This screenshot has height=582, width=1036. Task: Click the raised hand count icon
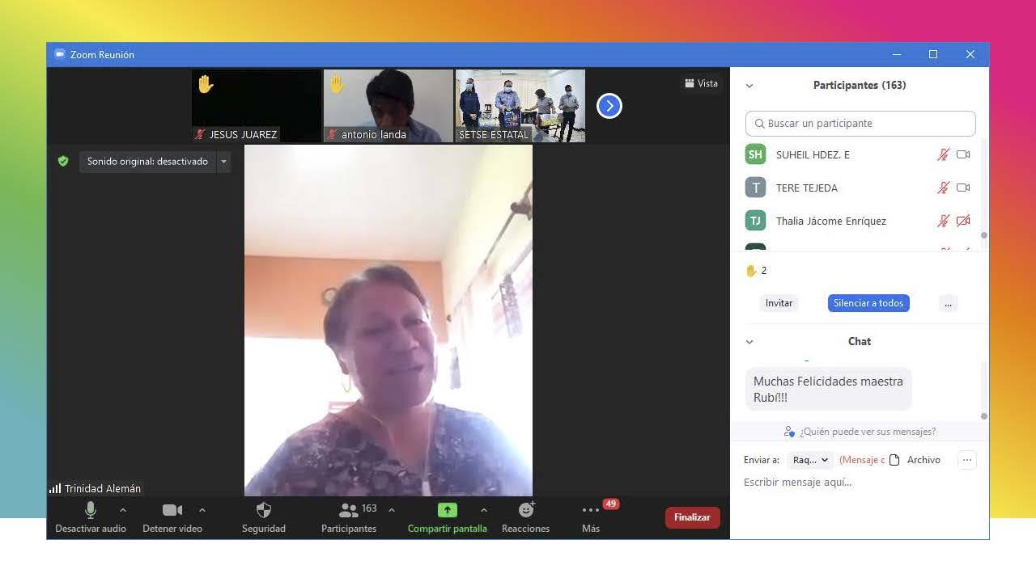click(x=751, y=271)
